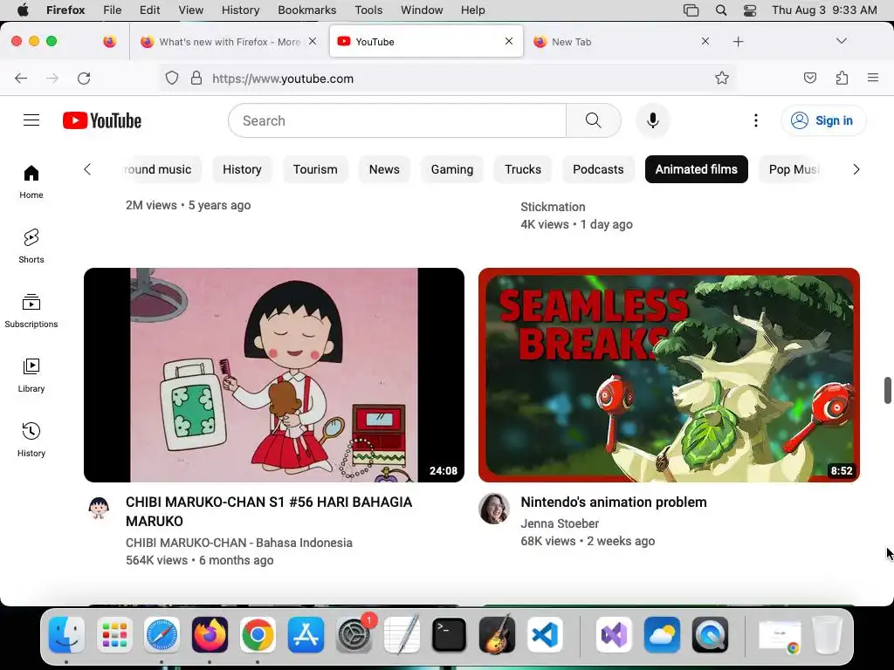Open History in the sidebar
The width and height of the screenshot is (894, 670).
click(31, 440)
